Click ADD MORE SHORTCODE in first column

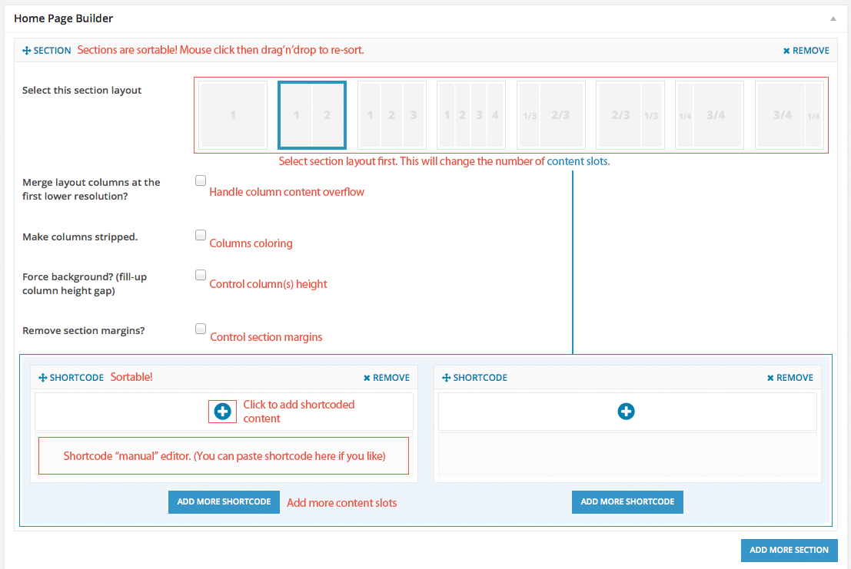pyautogui.click(x=224, y=502)
